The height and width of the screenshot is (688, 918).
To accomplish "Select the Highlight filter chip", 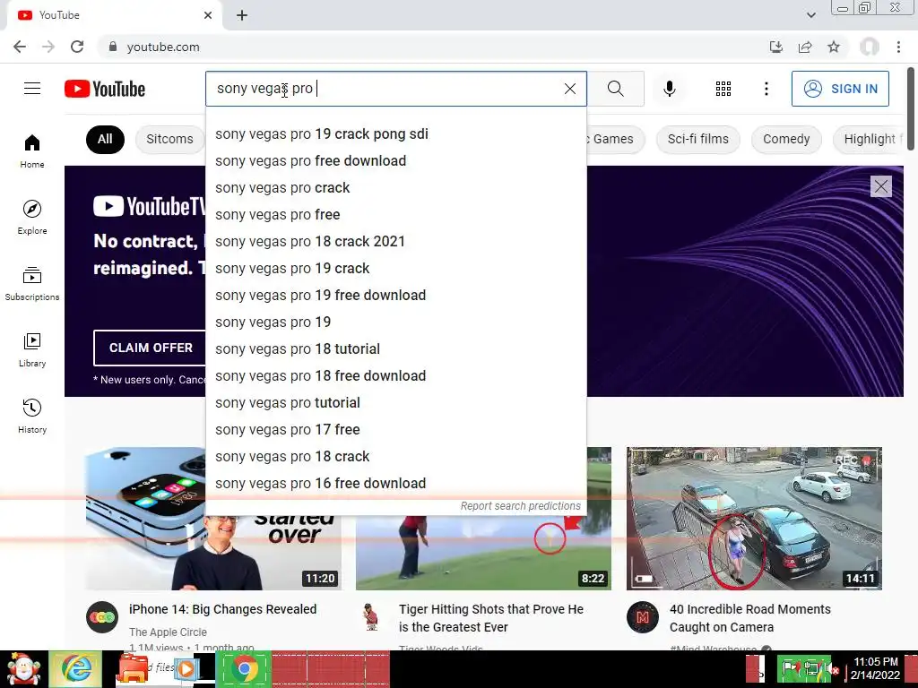I will click(870, 139).
